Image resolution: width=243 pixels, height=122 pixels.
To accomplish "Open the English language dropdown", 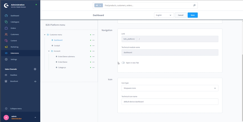I will pyautogui.click(x=164, y=15).
